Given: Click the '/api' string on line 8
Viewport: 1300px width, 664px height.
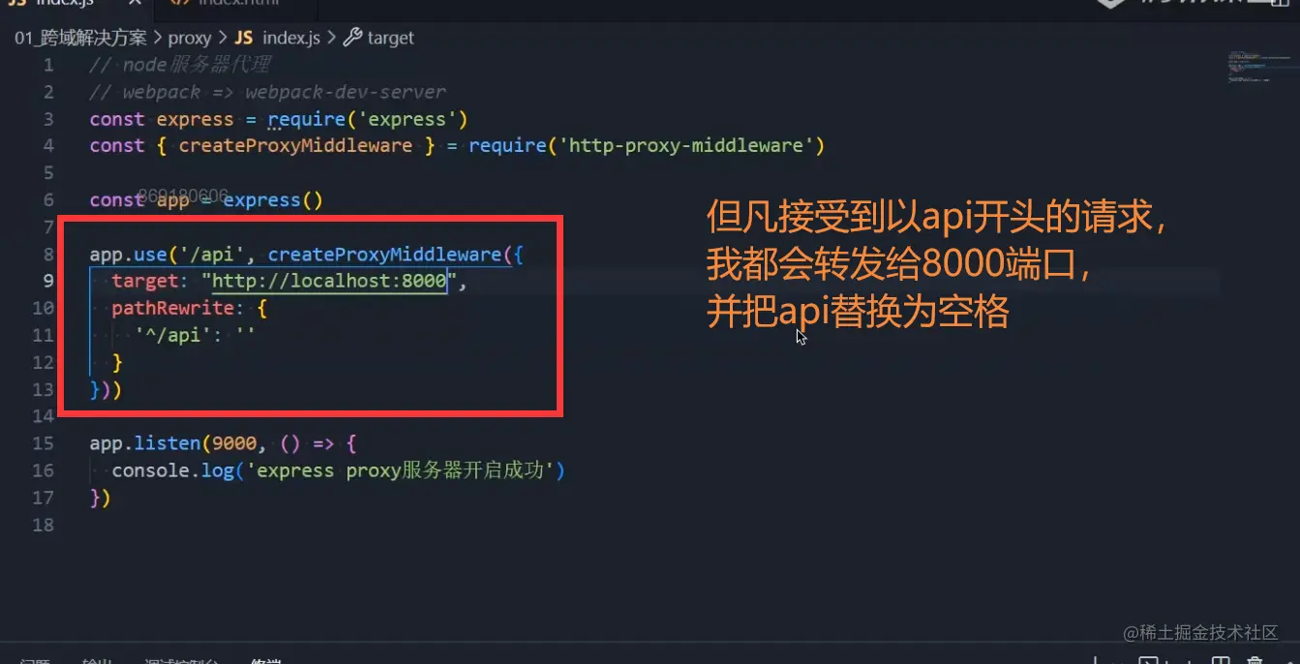Looking at the screenshot, I should click(212, 255).
